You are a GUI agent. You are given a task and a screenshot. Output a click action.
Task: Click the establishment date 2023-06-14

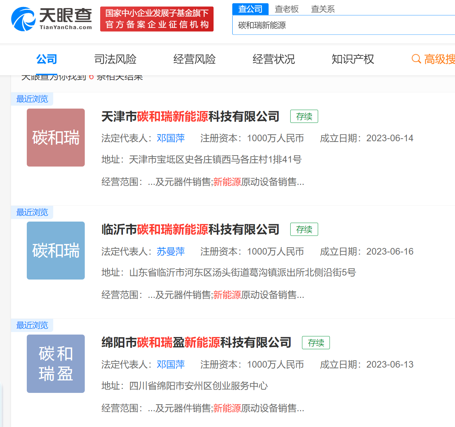click(390, 138)
